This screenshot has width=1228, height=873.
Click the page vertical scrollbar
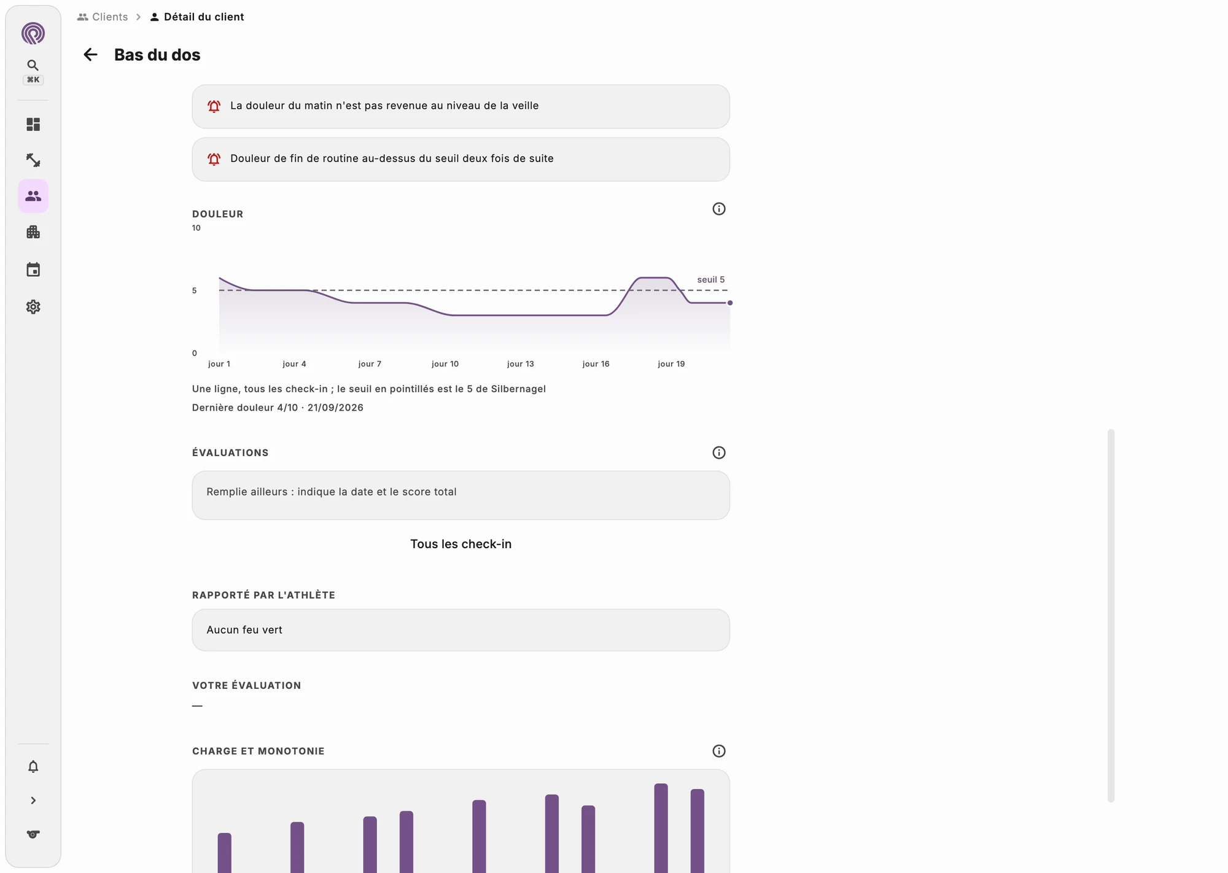[1111, 615]
